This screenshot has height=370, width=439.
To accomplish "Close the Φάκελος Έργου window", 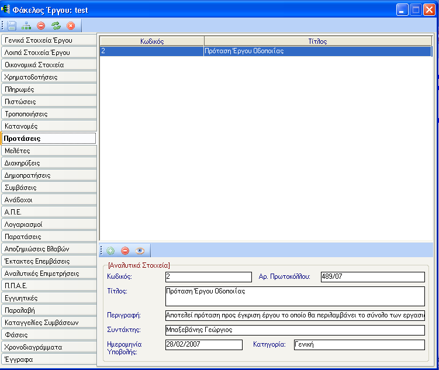I will click(x=429, y=10).
